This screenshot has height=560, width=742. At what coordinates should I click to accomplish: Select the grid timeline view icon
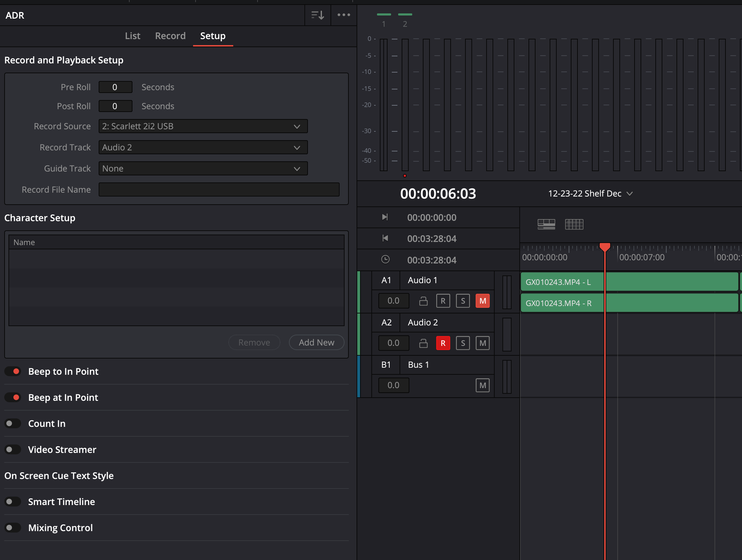574,224
